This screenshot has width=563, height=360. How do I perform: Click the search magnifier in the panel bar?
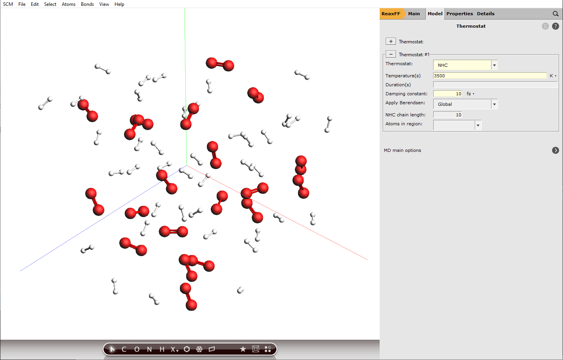[x=556, y=14]
